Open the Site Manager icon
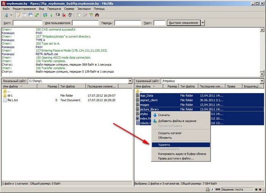266x193 pixels. coord(5,15)
